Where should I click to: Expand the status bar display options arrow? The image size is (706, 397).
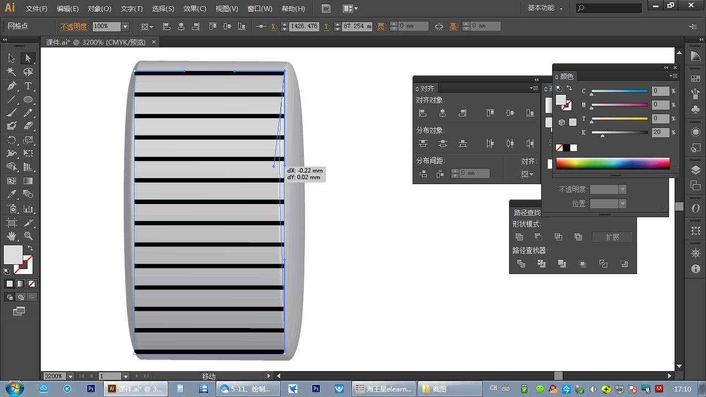(x=269, y=376)
